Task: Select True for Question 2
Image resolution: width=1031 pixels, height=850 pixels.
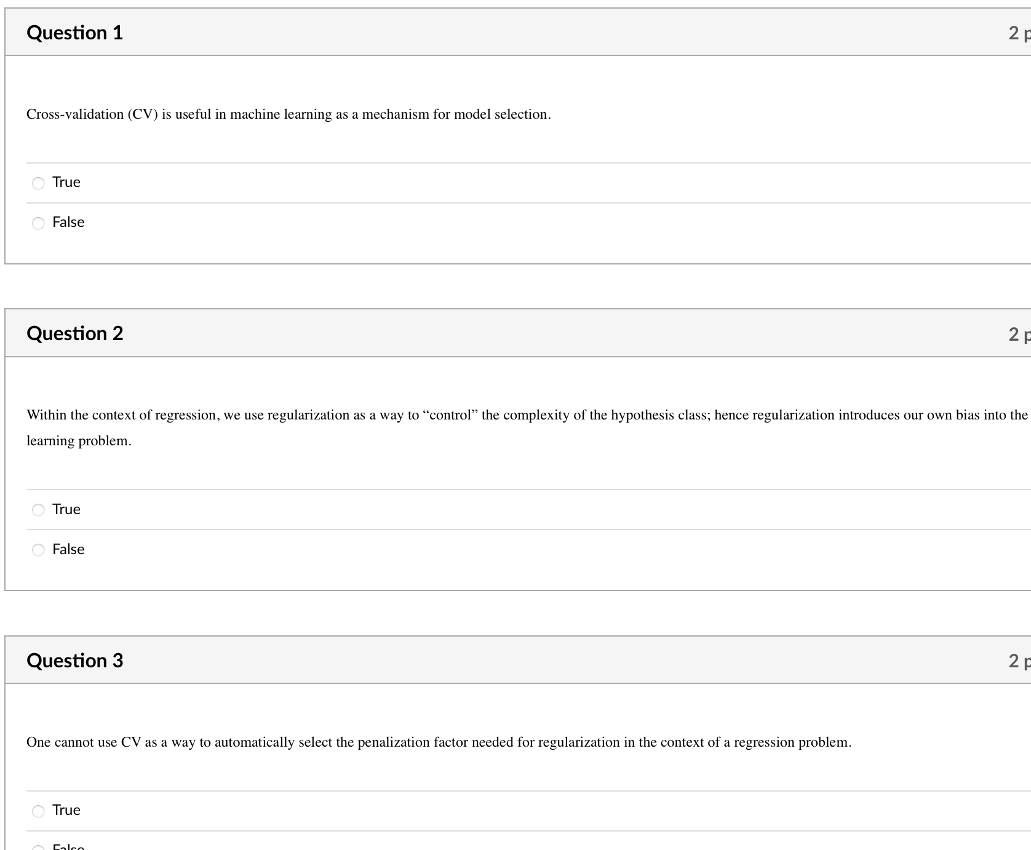Action: (38, 510)
